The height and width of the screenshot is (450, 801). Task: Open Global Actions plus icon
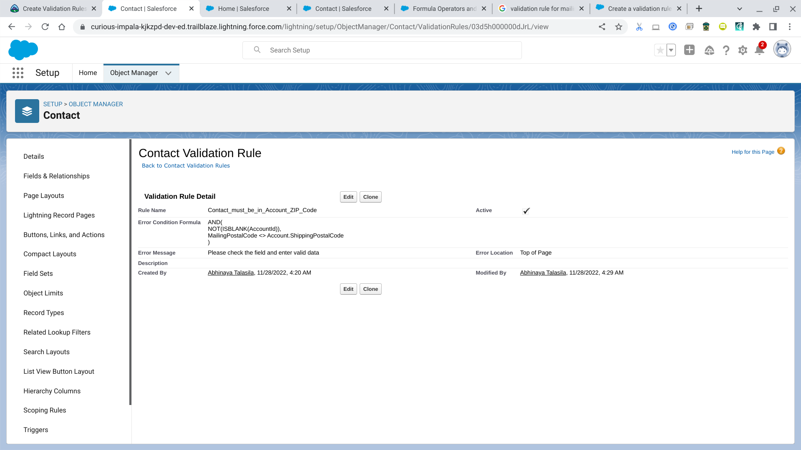click(x=689, y=50)
